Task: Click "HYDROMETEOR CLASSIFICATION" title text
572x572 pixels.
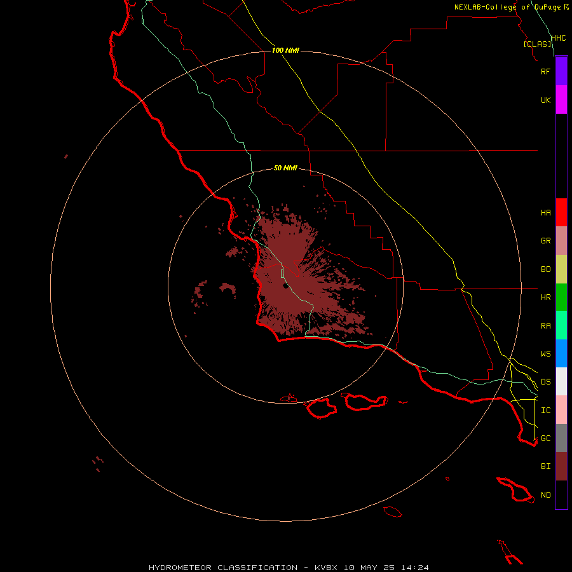Action: (x=223, y=568)
